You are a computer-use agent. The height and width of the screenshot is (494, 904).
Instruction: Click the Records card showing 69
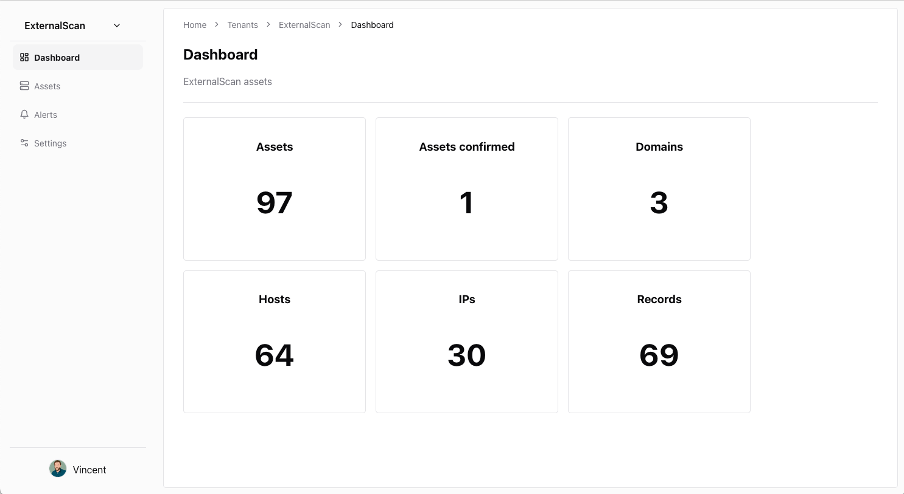[659, 341]
